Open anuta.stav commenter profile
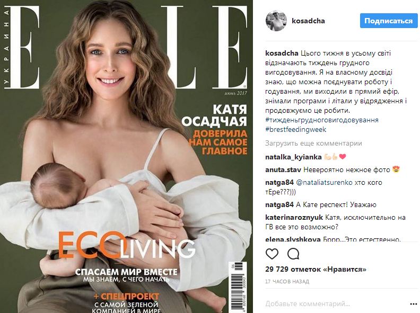420x313 pixels. coord(283,169)
